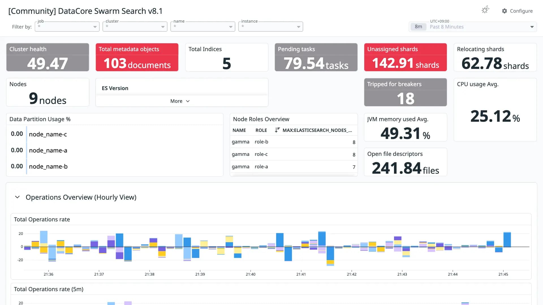Click the Nodes 9 nodes value
Screen dimensions: 543x305
[x=48, y=99]
